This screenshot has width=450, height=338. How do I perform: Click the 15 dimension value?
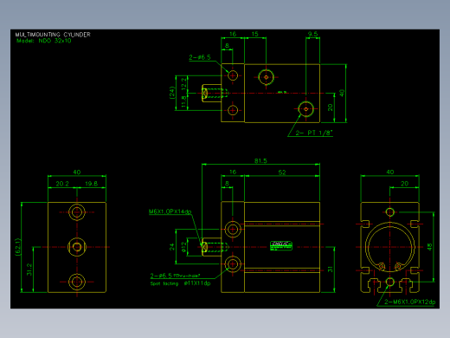coord(255,34)
